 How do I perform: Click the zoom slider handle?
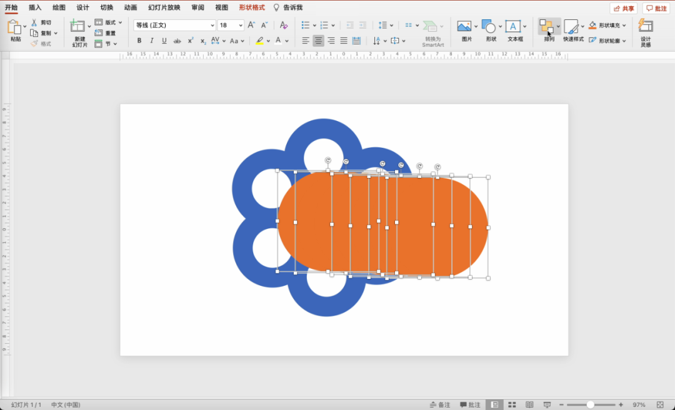point(590,405)
